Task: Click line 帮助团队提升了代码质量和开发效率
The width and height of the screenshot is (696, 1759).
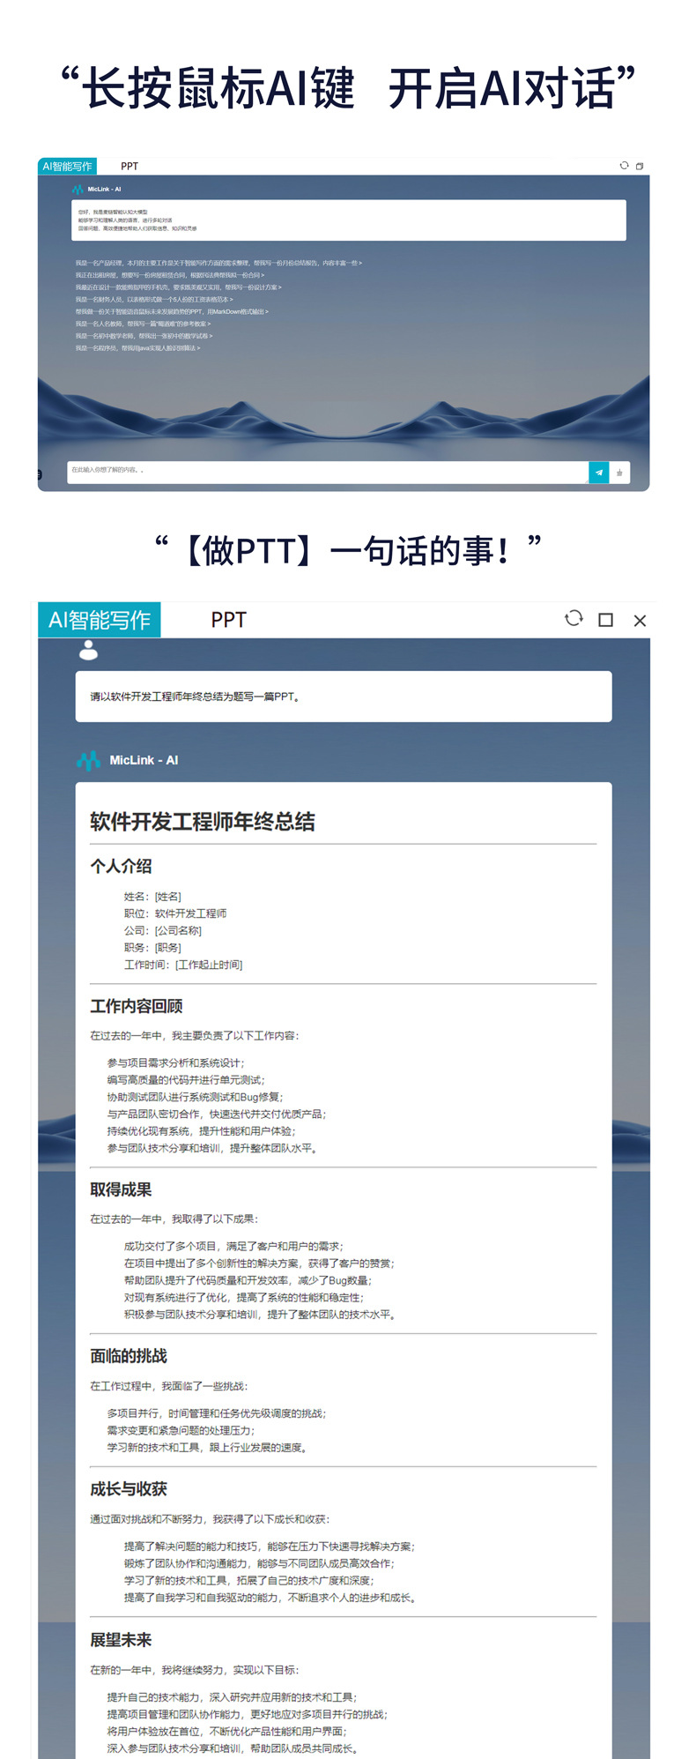Action: click(x=248, y=1280)
